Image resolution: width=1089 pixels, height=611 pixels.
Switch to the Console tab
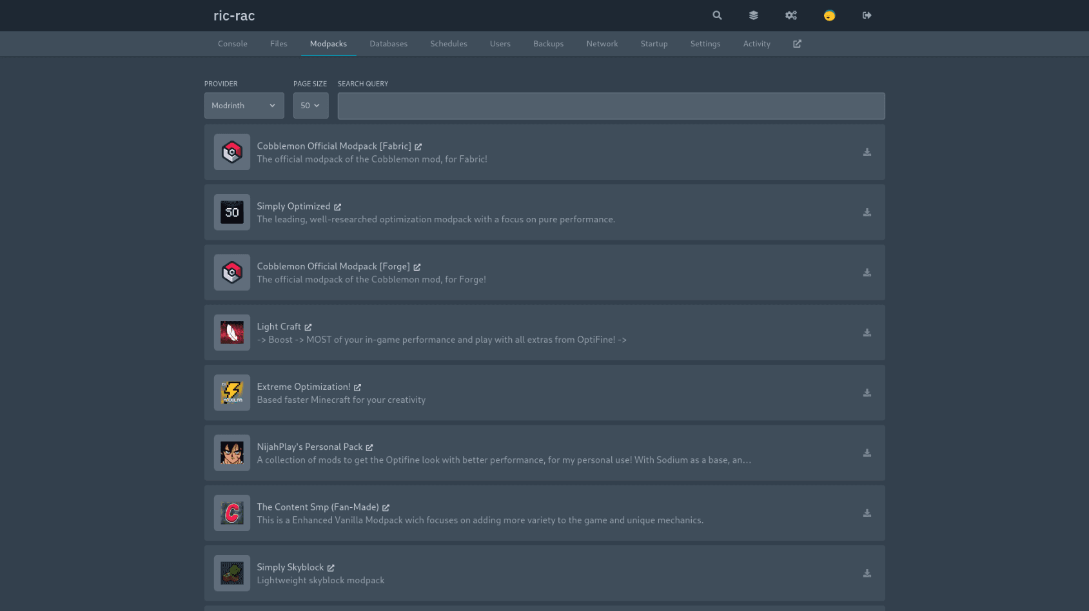click(x=232, y=43)
